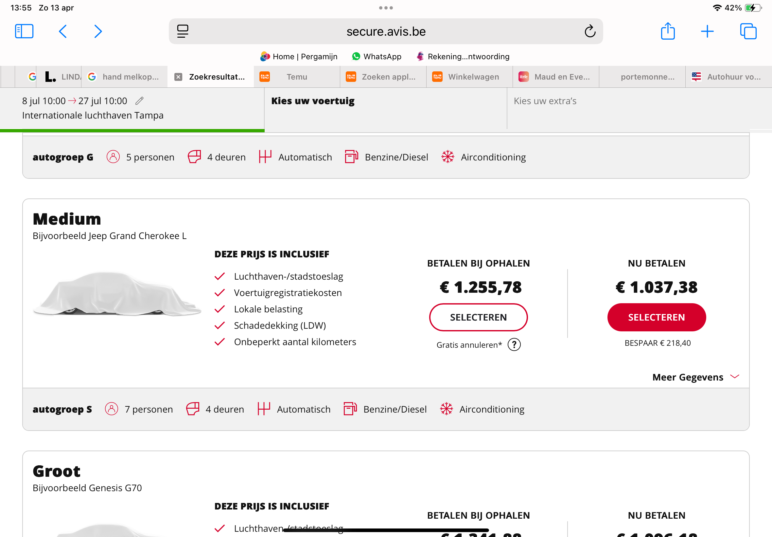Show the tab overview

click(x=748, y=31)
